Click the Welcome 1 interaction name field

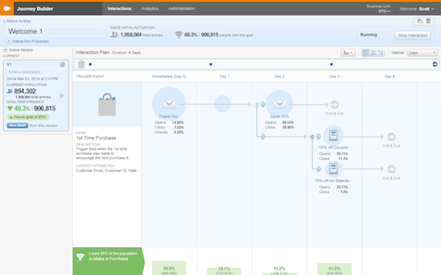[x=55, y=31]
